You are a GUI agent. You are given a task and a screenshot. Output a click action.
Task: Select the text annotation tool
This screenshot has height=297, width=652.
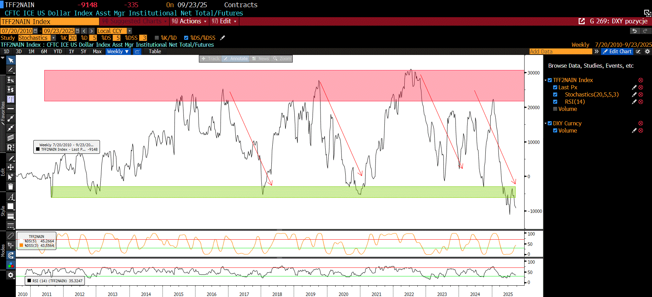pyautogui.click(x=11, y=99)
